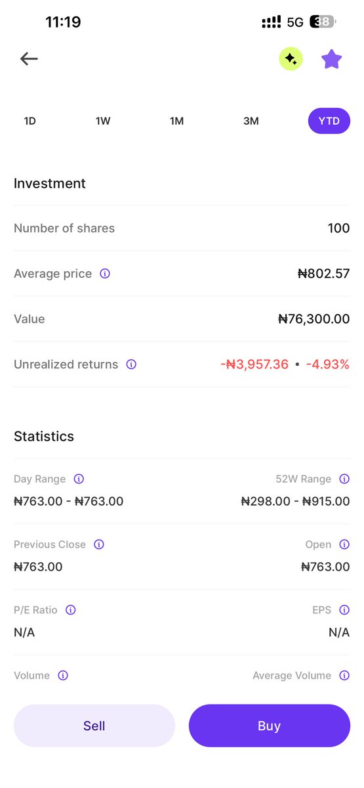Select the highlighted YTD period

329,121
